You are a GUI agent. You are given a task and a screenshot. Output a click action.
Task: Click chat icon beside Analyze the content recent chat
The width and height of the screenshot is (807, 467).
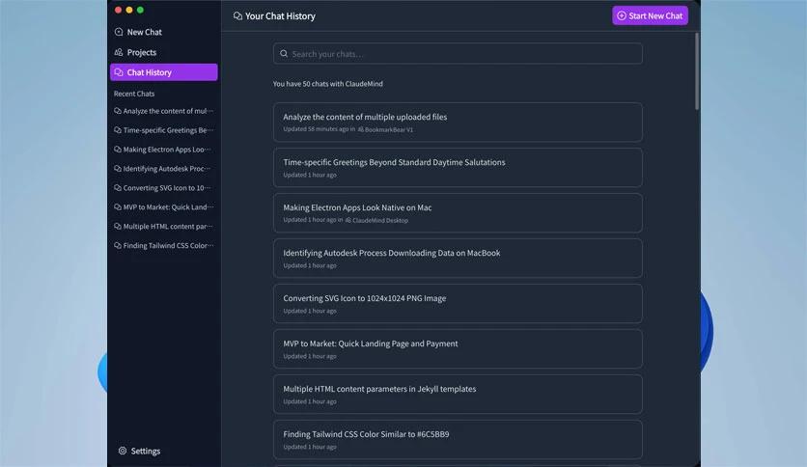pos(118,111)
